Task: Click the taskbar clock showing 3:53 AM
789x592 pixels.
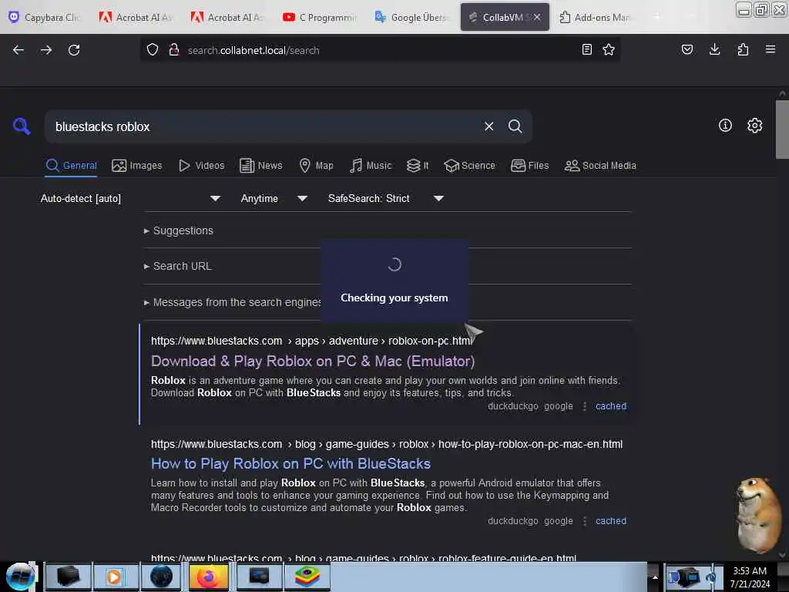Action: (749, 577)
